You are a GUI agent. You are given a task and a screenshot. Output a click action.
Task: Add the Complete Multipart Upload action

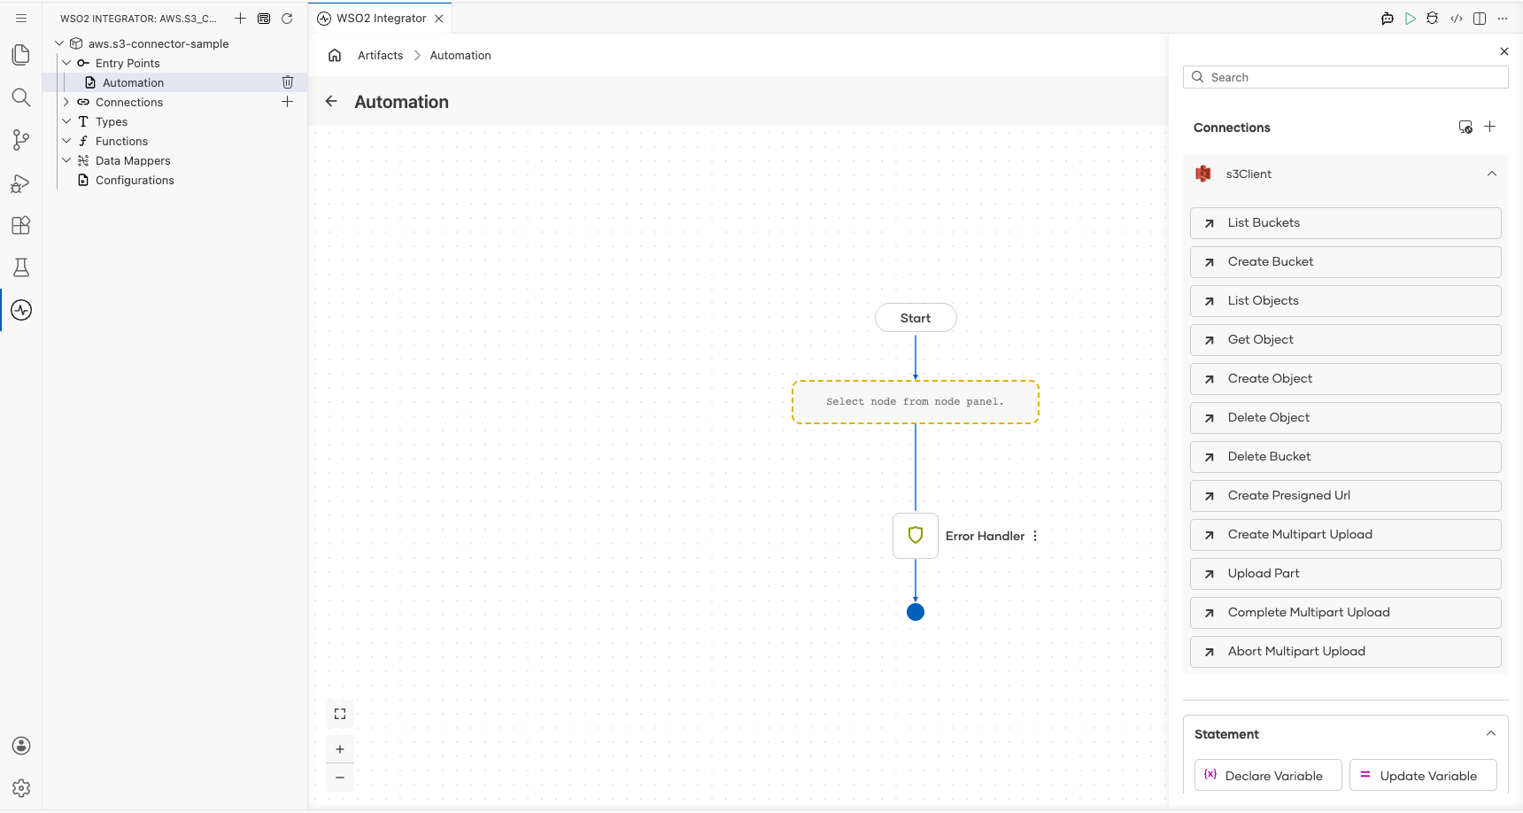[1345, 613]
